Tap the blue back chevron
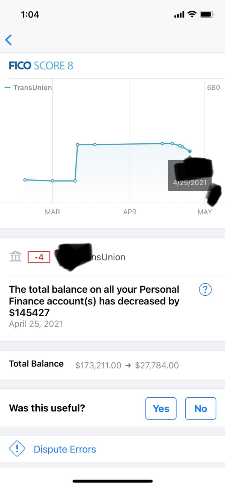 [9, 40]
